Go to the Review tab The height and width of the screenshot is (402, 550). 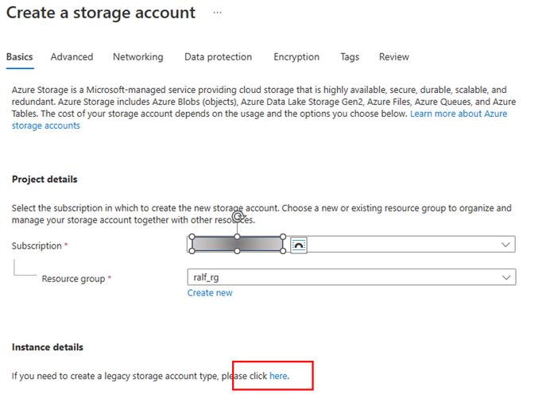click(393, 57)
